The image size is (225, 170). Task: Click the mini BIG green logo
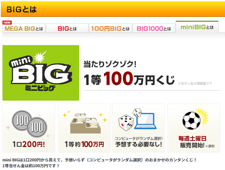41,73
